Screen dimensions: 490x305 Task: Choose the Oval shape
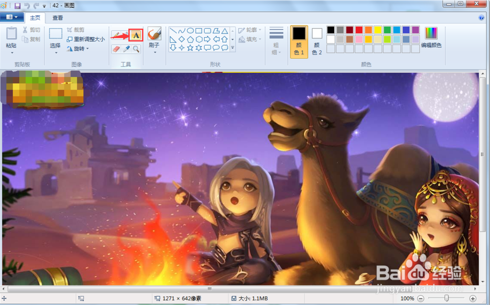190,30
